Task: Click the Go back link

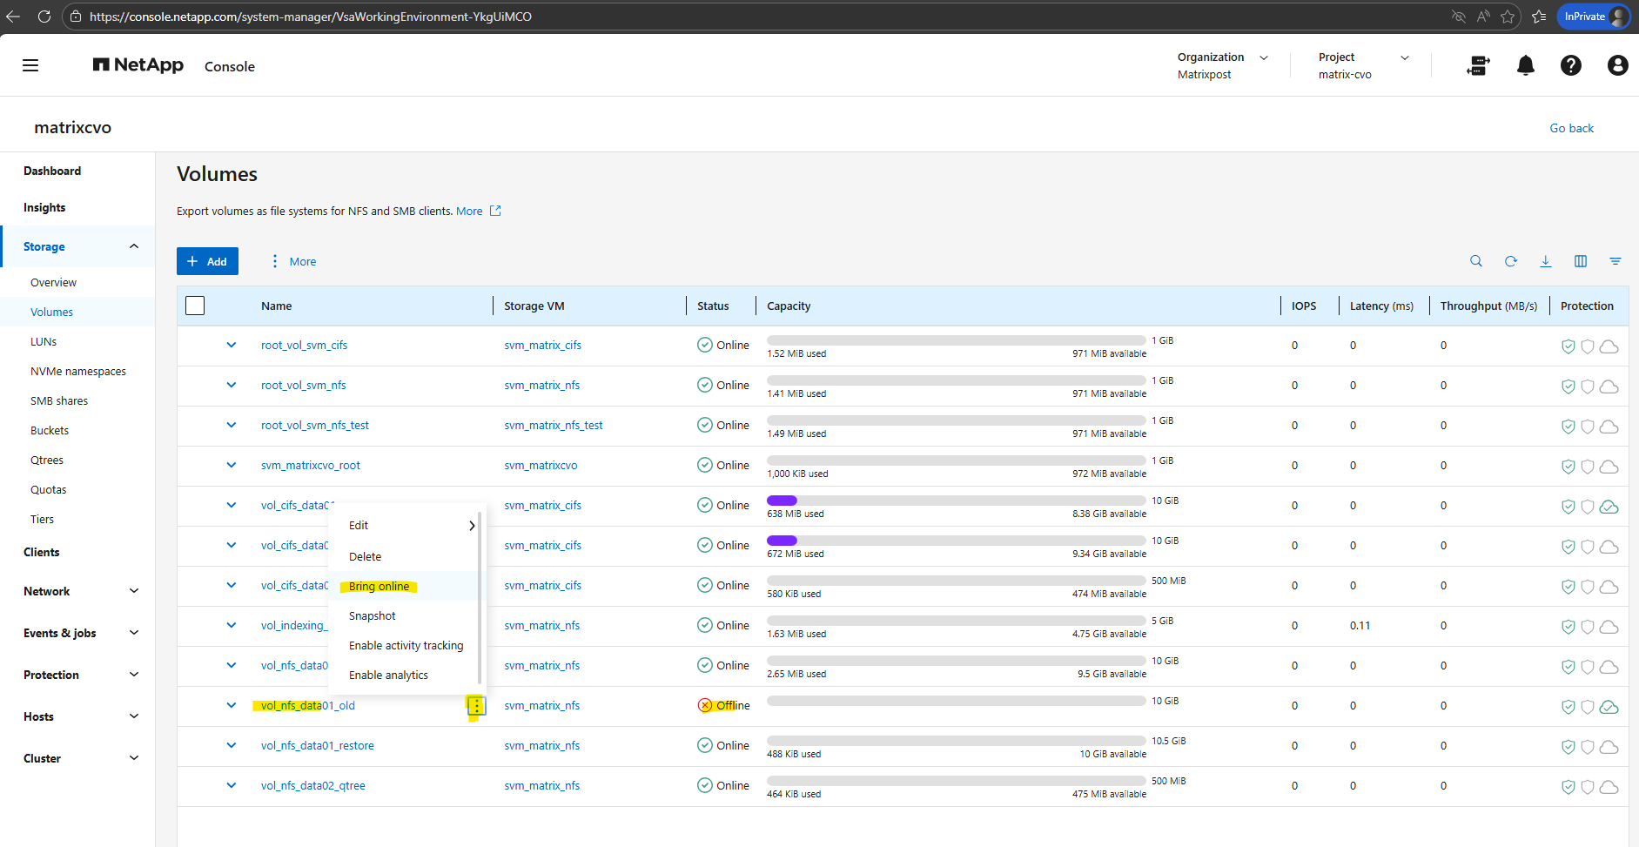Action: tap(1571, 128)
